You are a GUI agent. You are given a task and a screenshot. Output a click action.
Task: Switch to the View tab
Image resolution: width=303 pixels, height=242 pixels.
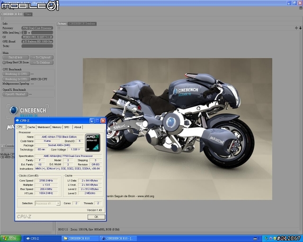28,14
